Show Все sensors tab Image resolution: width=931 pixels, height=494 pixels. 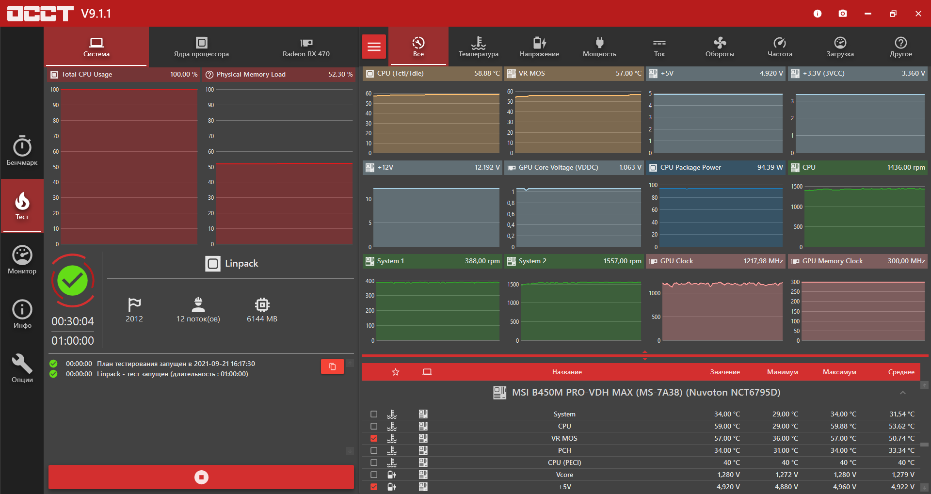pos(418,47)
